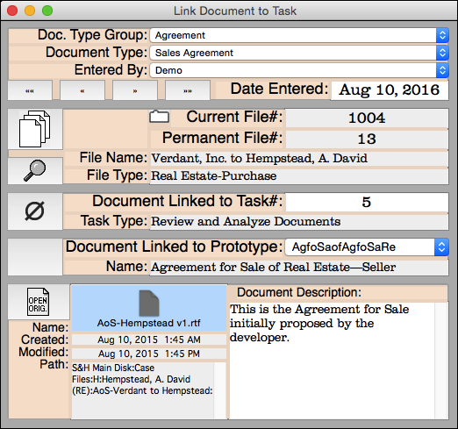The height and width of the screenshot is (429, 458).
Task: Go to first record with ««« button
Action: tap(30, 90)
